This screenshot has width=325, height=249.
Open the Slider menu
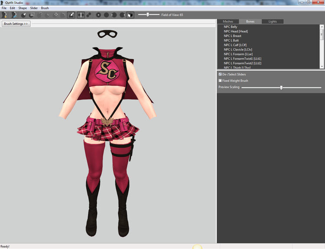pyautogui.click(x=34, y=8)
